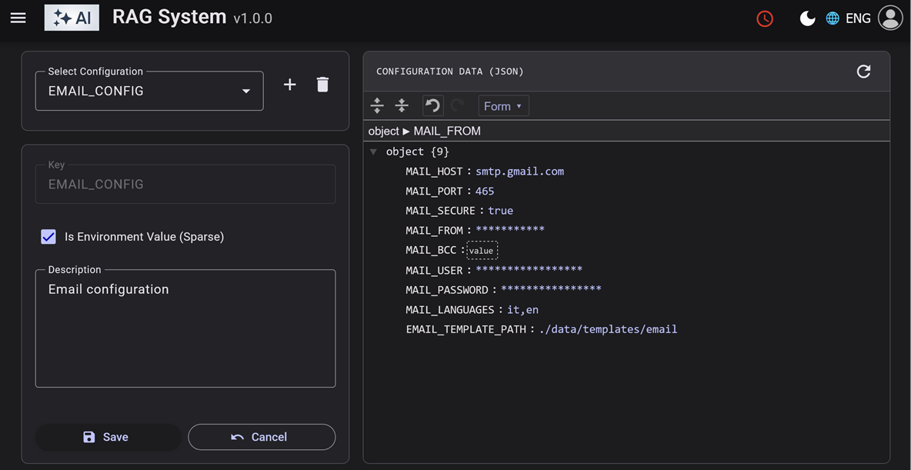Save the email configuration

(x=106, y=437)
